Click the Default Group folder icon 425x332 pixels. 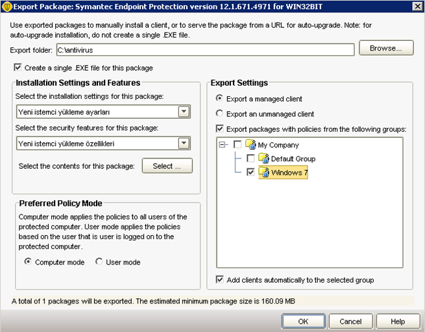tap(263, 158)
